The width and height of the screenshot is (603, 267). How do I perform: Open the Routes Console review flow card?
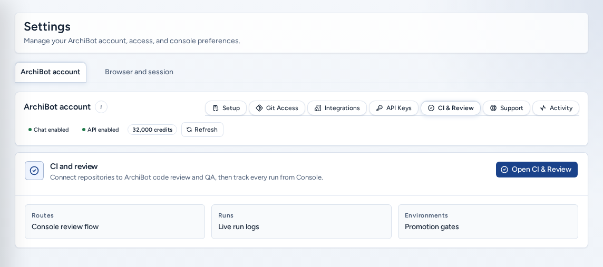click(114, 222)
